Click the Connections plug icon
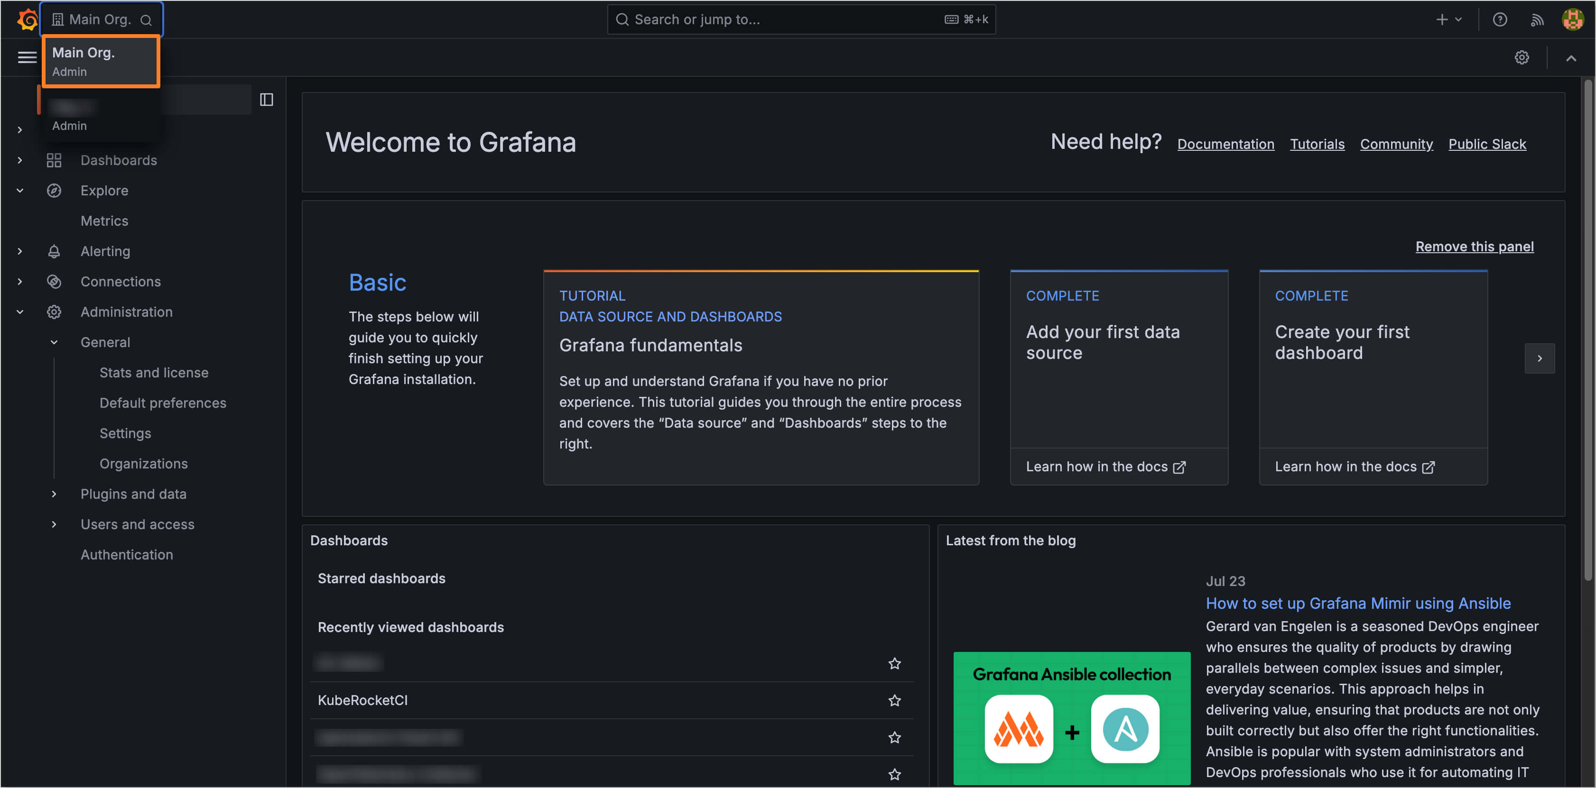The image size is (1596, 788). (x=54, y=281)
